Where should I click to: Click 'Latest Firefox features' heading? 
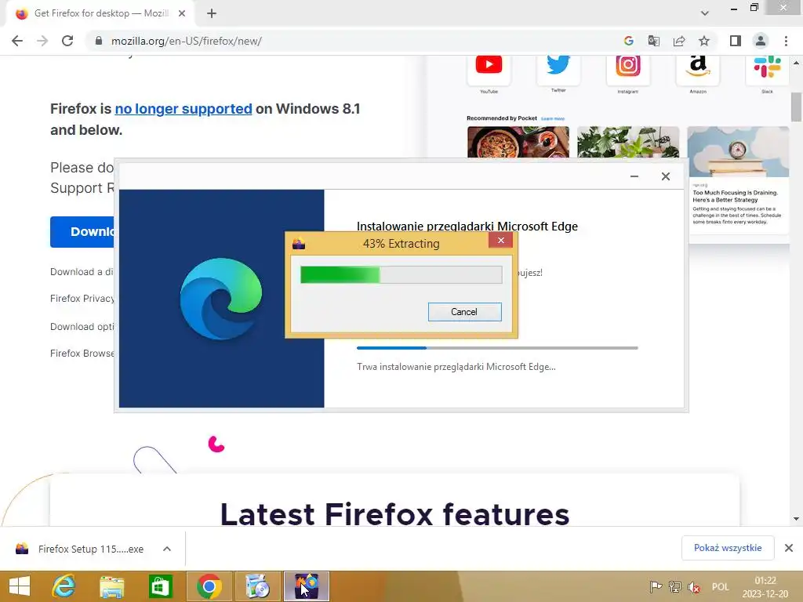click(395, 514)
